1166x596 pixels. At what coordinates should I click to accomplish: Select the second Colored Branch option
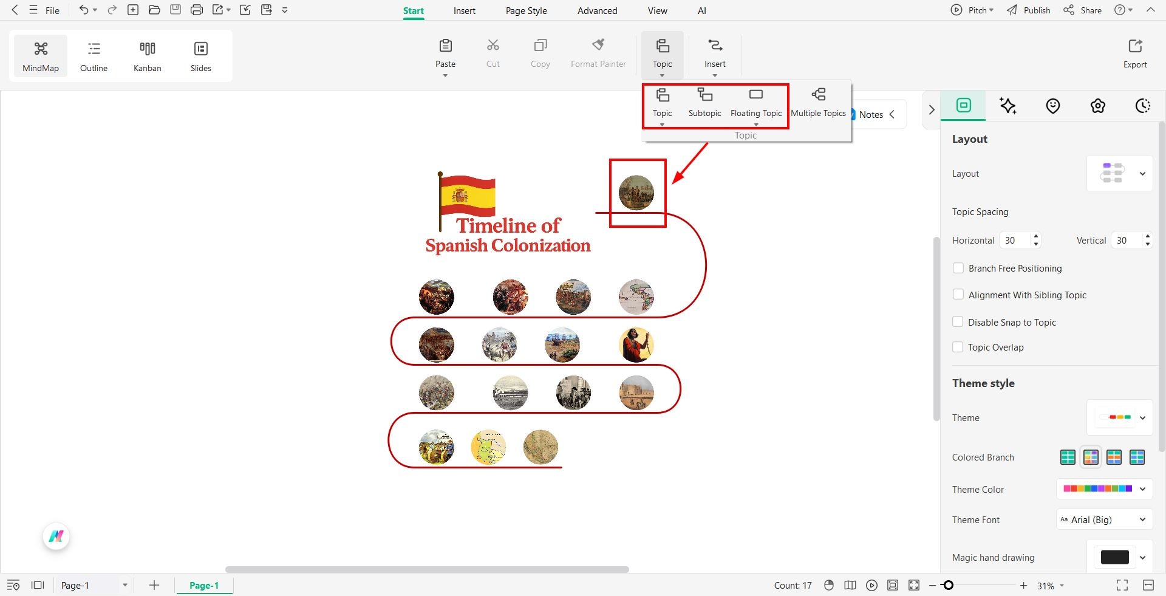(1091, 457)
